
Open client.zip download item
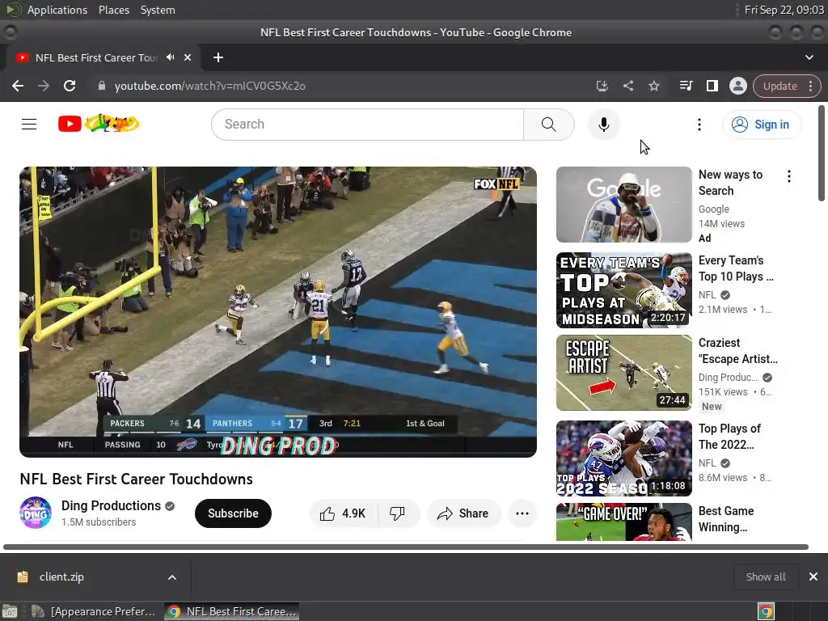click(x=60, y=577)
